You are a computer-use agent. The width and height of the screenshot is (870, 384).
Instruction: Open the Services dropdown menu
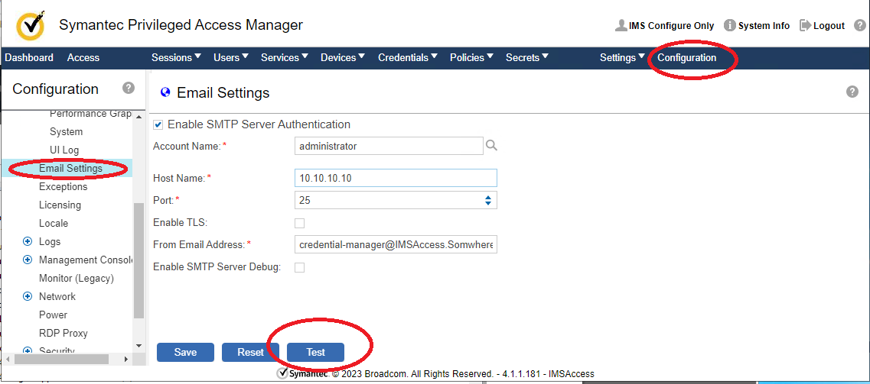pos(285,57)
